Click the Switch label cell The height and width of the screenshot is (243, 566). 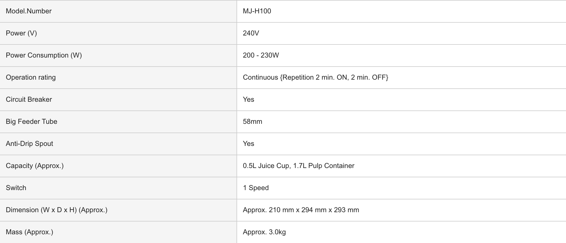(16, 188)
